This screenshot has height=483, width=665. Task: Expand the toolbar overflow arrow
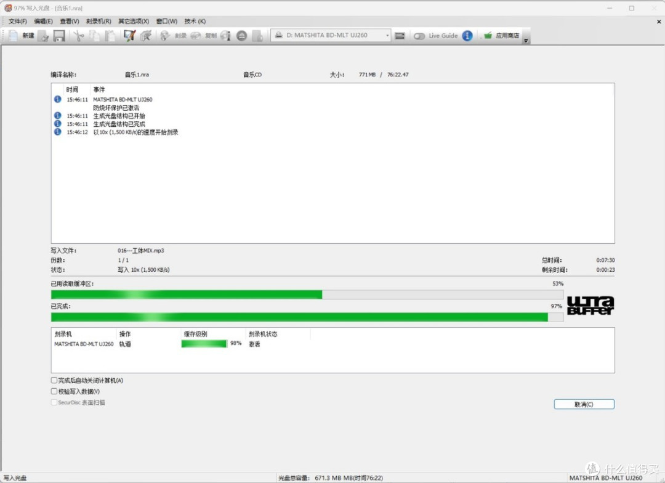coord(526,41)
